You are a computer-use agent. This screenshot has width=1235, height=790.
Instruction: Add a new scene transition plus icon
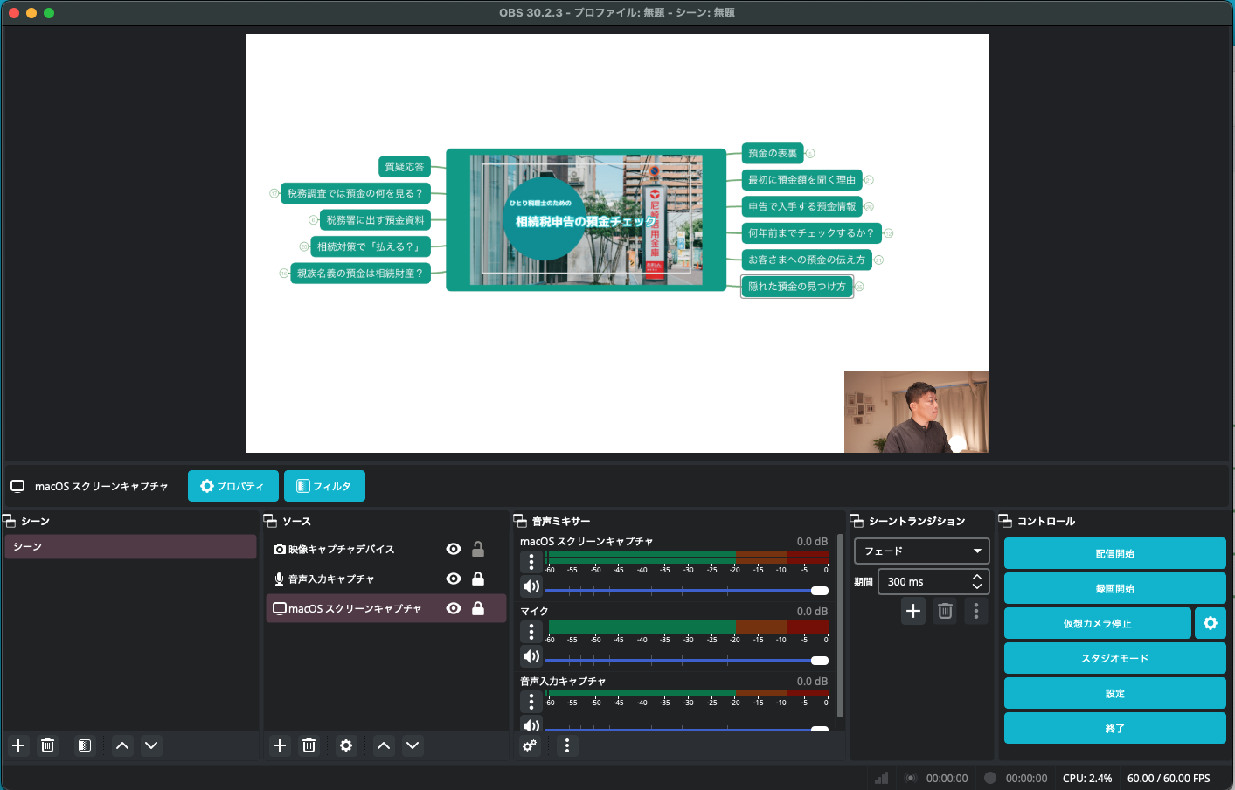tap(912, 611)
